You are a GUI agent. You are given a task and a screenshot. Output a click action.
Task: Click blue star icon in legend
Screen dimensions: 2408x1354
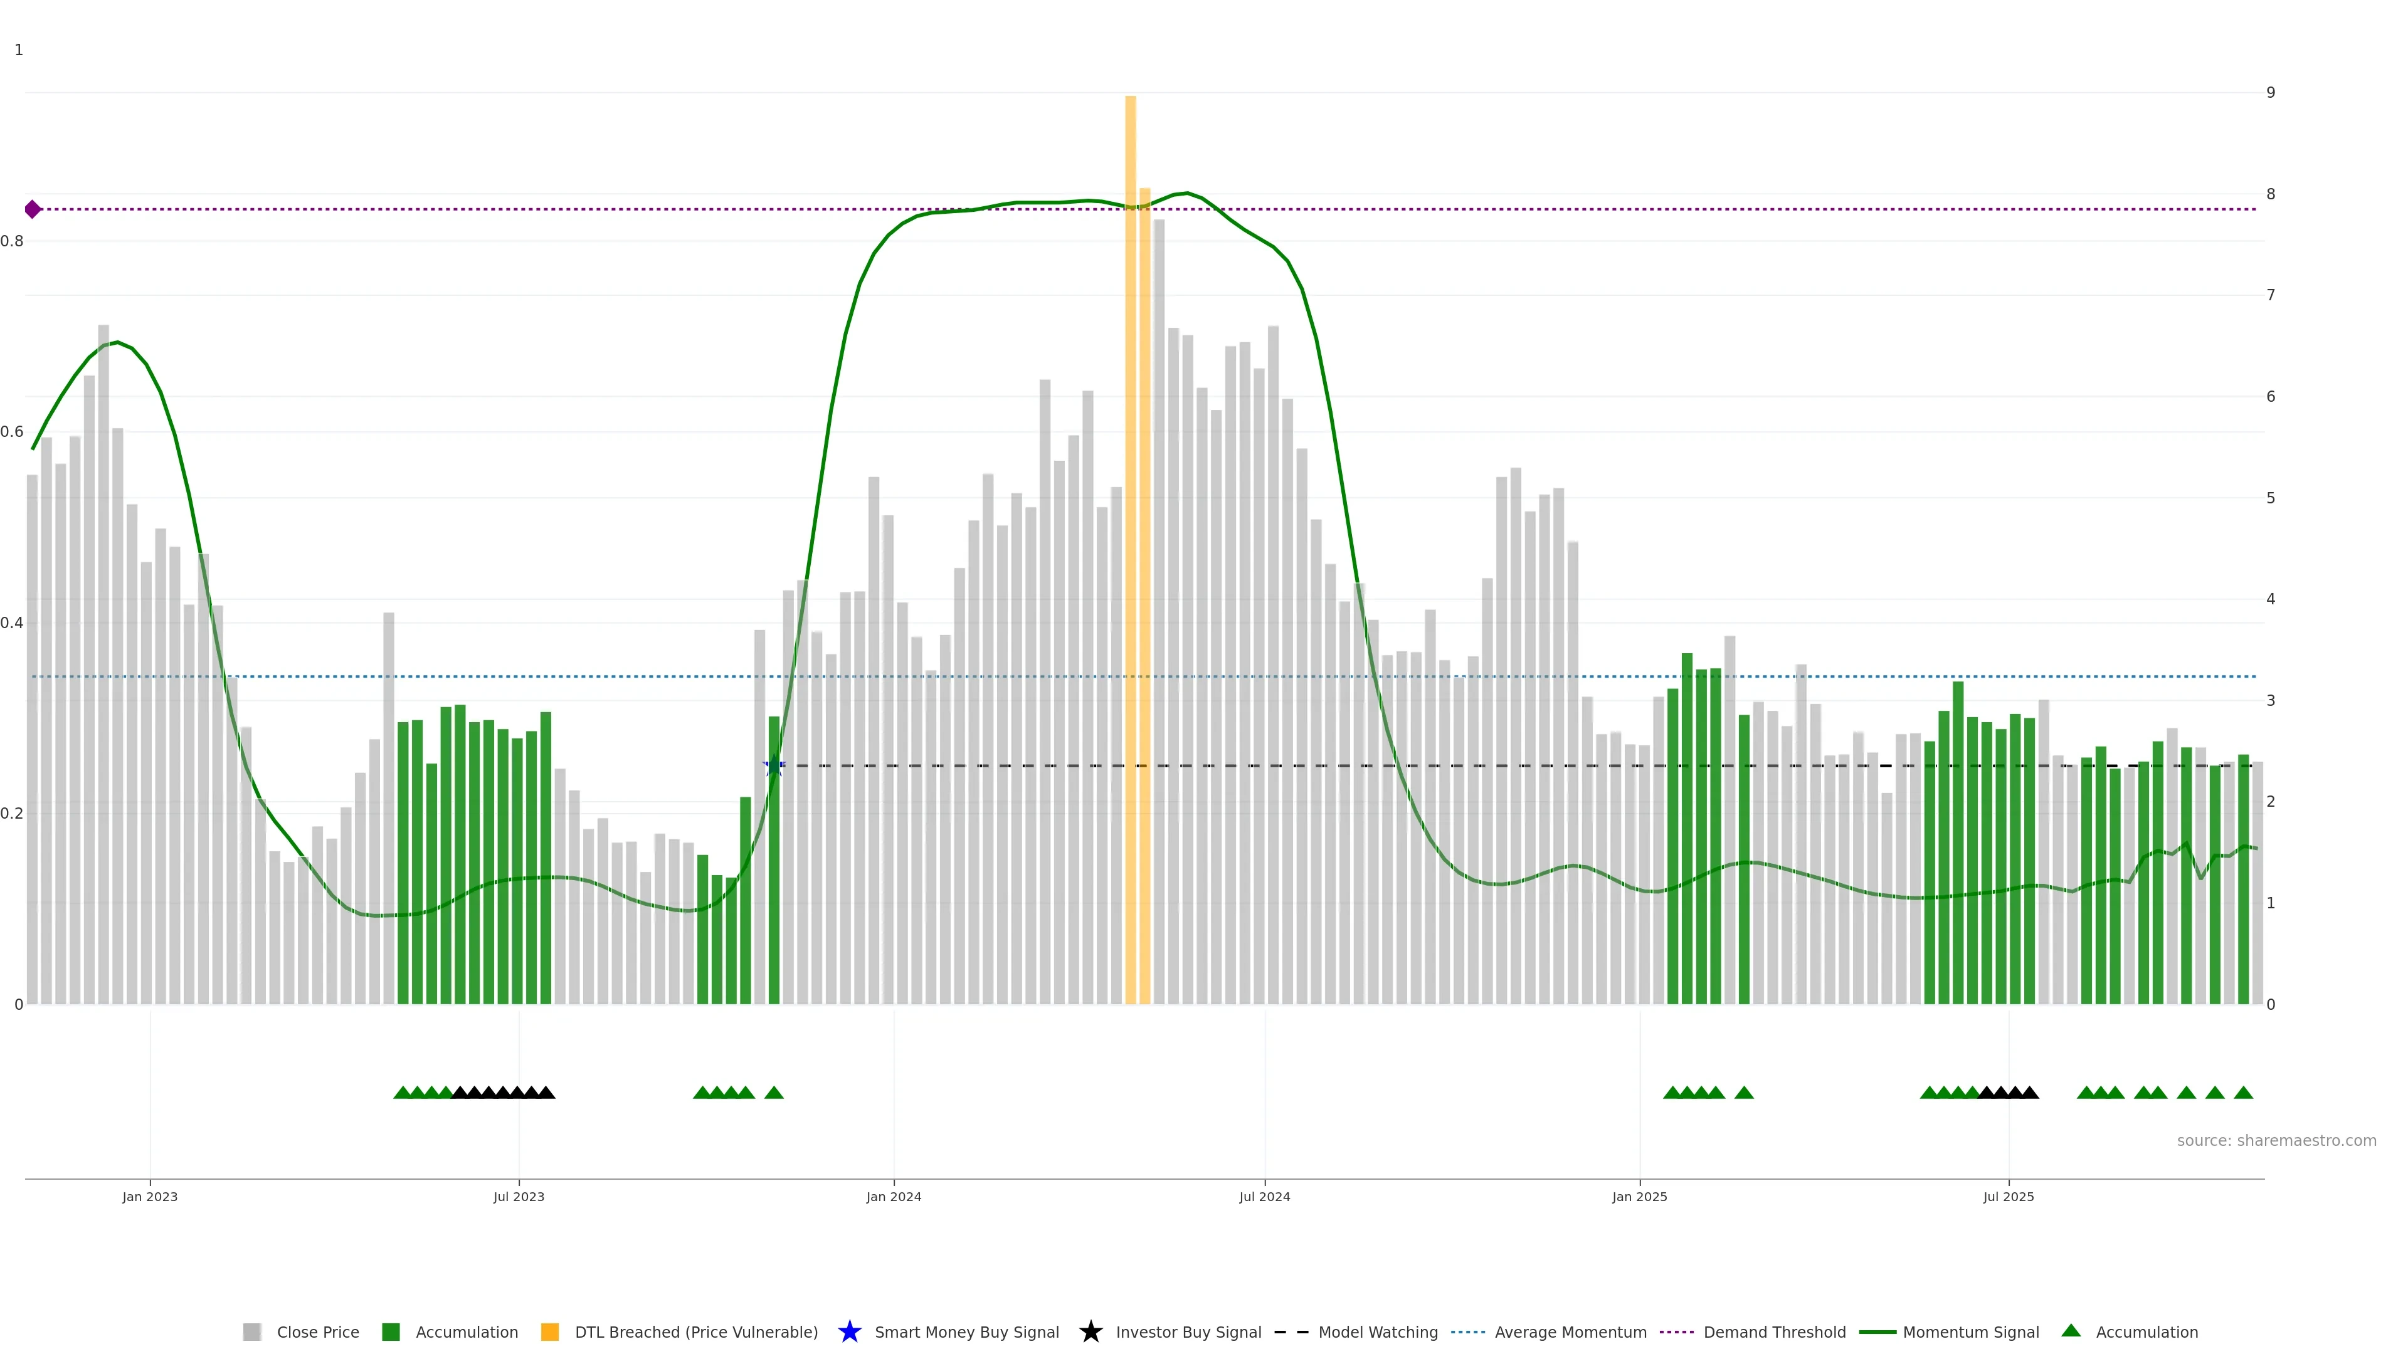[849, 1331]
